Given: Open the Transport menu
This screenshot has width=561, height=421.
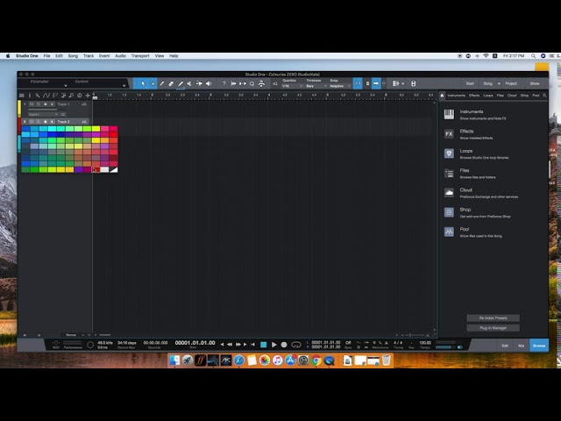Looking at the screenshot, I should pyautogui.click(x=140, y=56).
